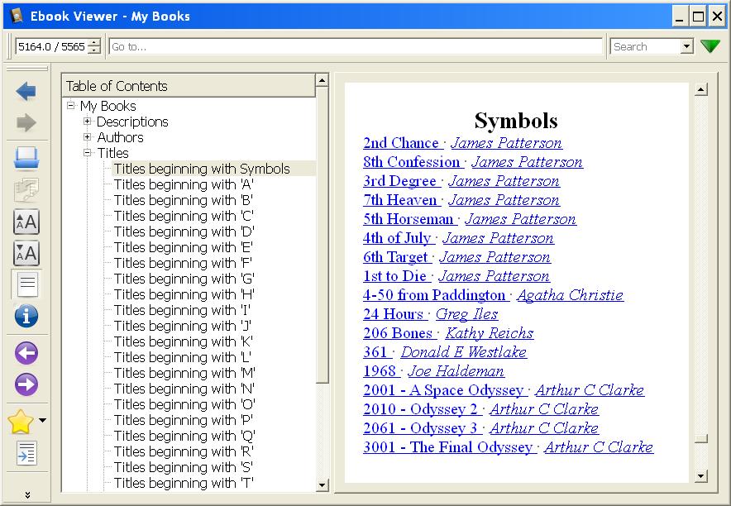The image size is (731, 506).
Task: Increment page number spinner up
Action: (x=94, y=43)
